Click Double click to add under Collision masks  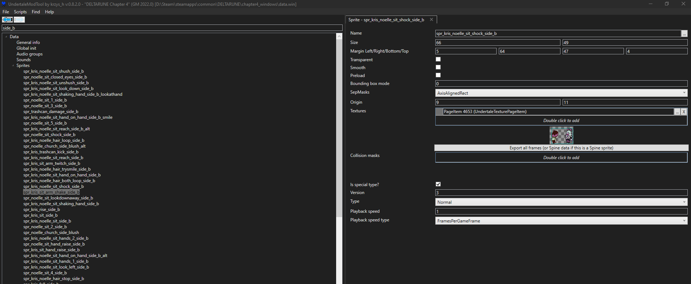(561, 158)
